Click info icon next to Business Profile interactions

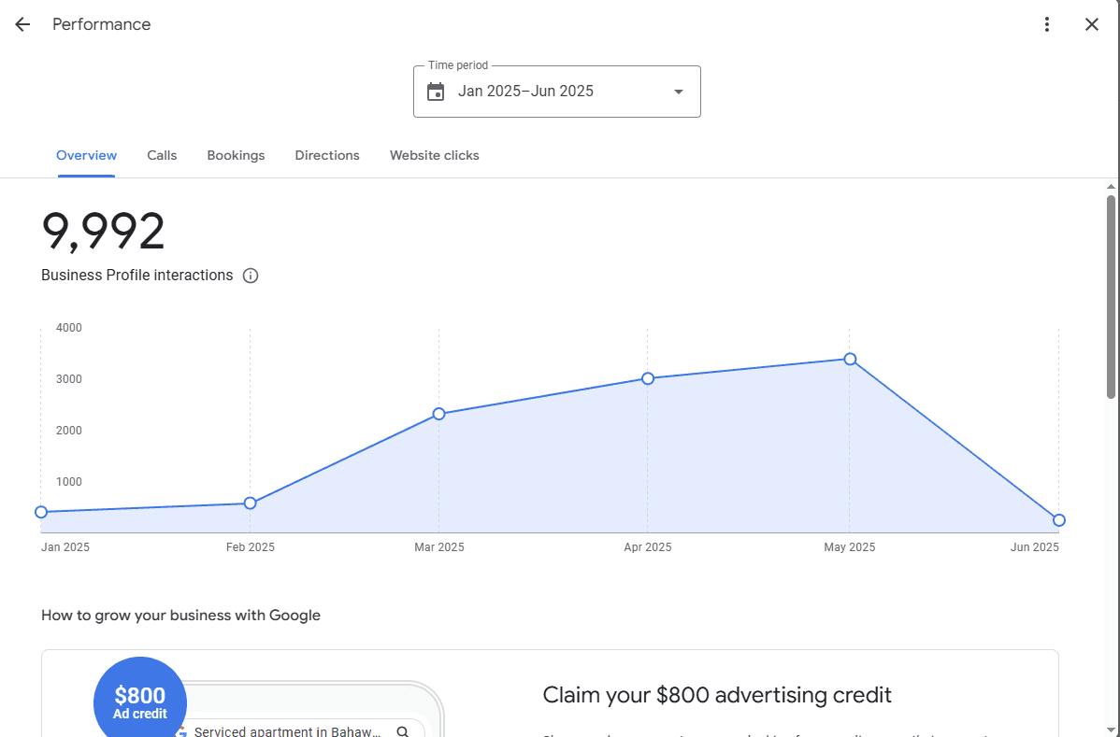point(251,276)
